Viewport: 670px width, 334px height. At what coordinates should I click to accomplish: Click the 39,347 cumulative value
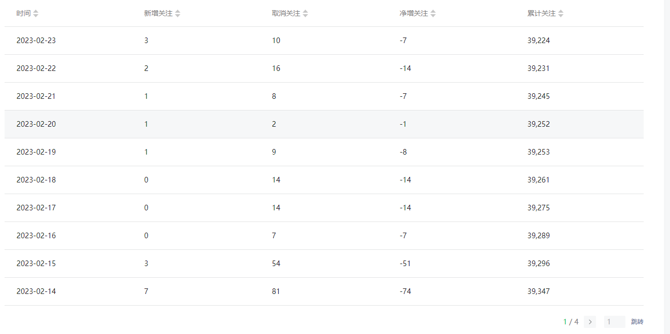pos(538,291)
